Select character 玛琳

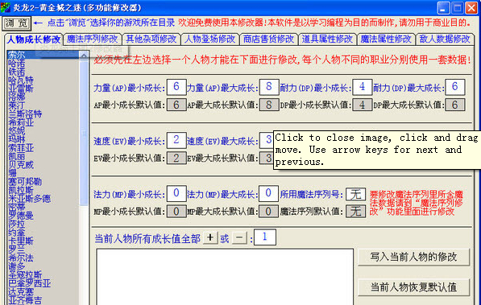tap(17, 139)
